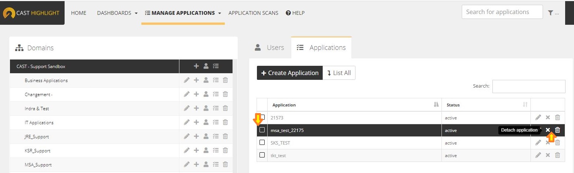The height and width of the screenshot is (173, 574).
Task: Open users icon for CAST - Support Sandbox
Action: coord(206,66)
